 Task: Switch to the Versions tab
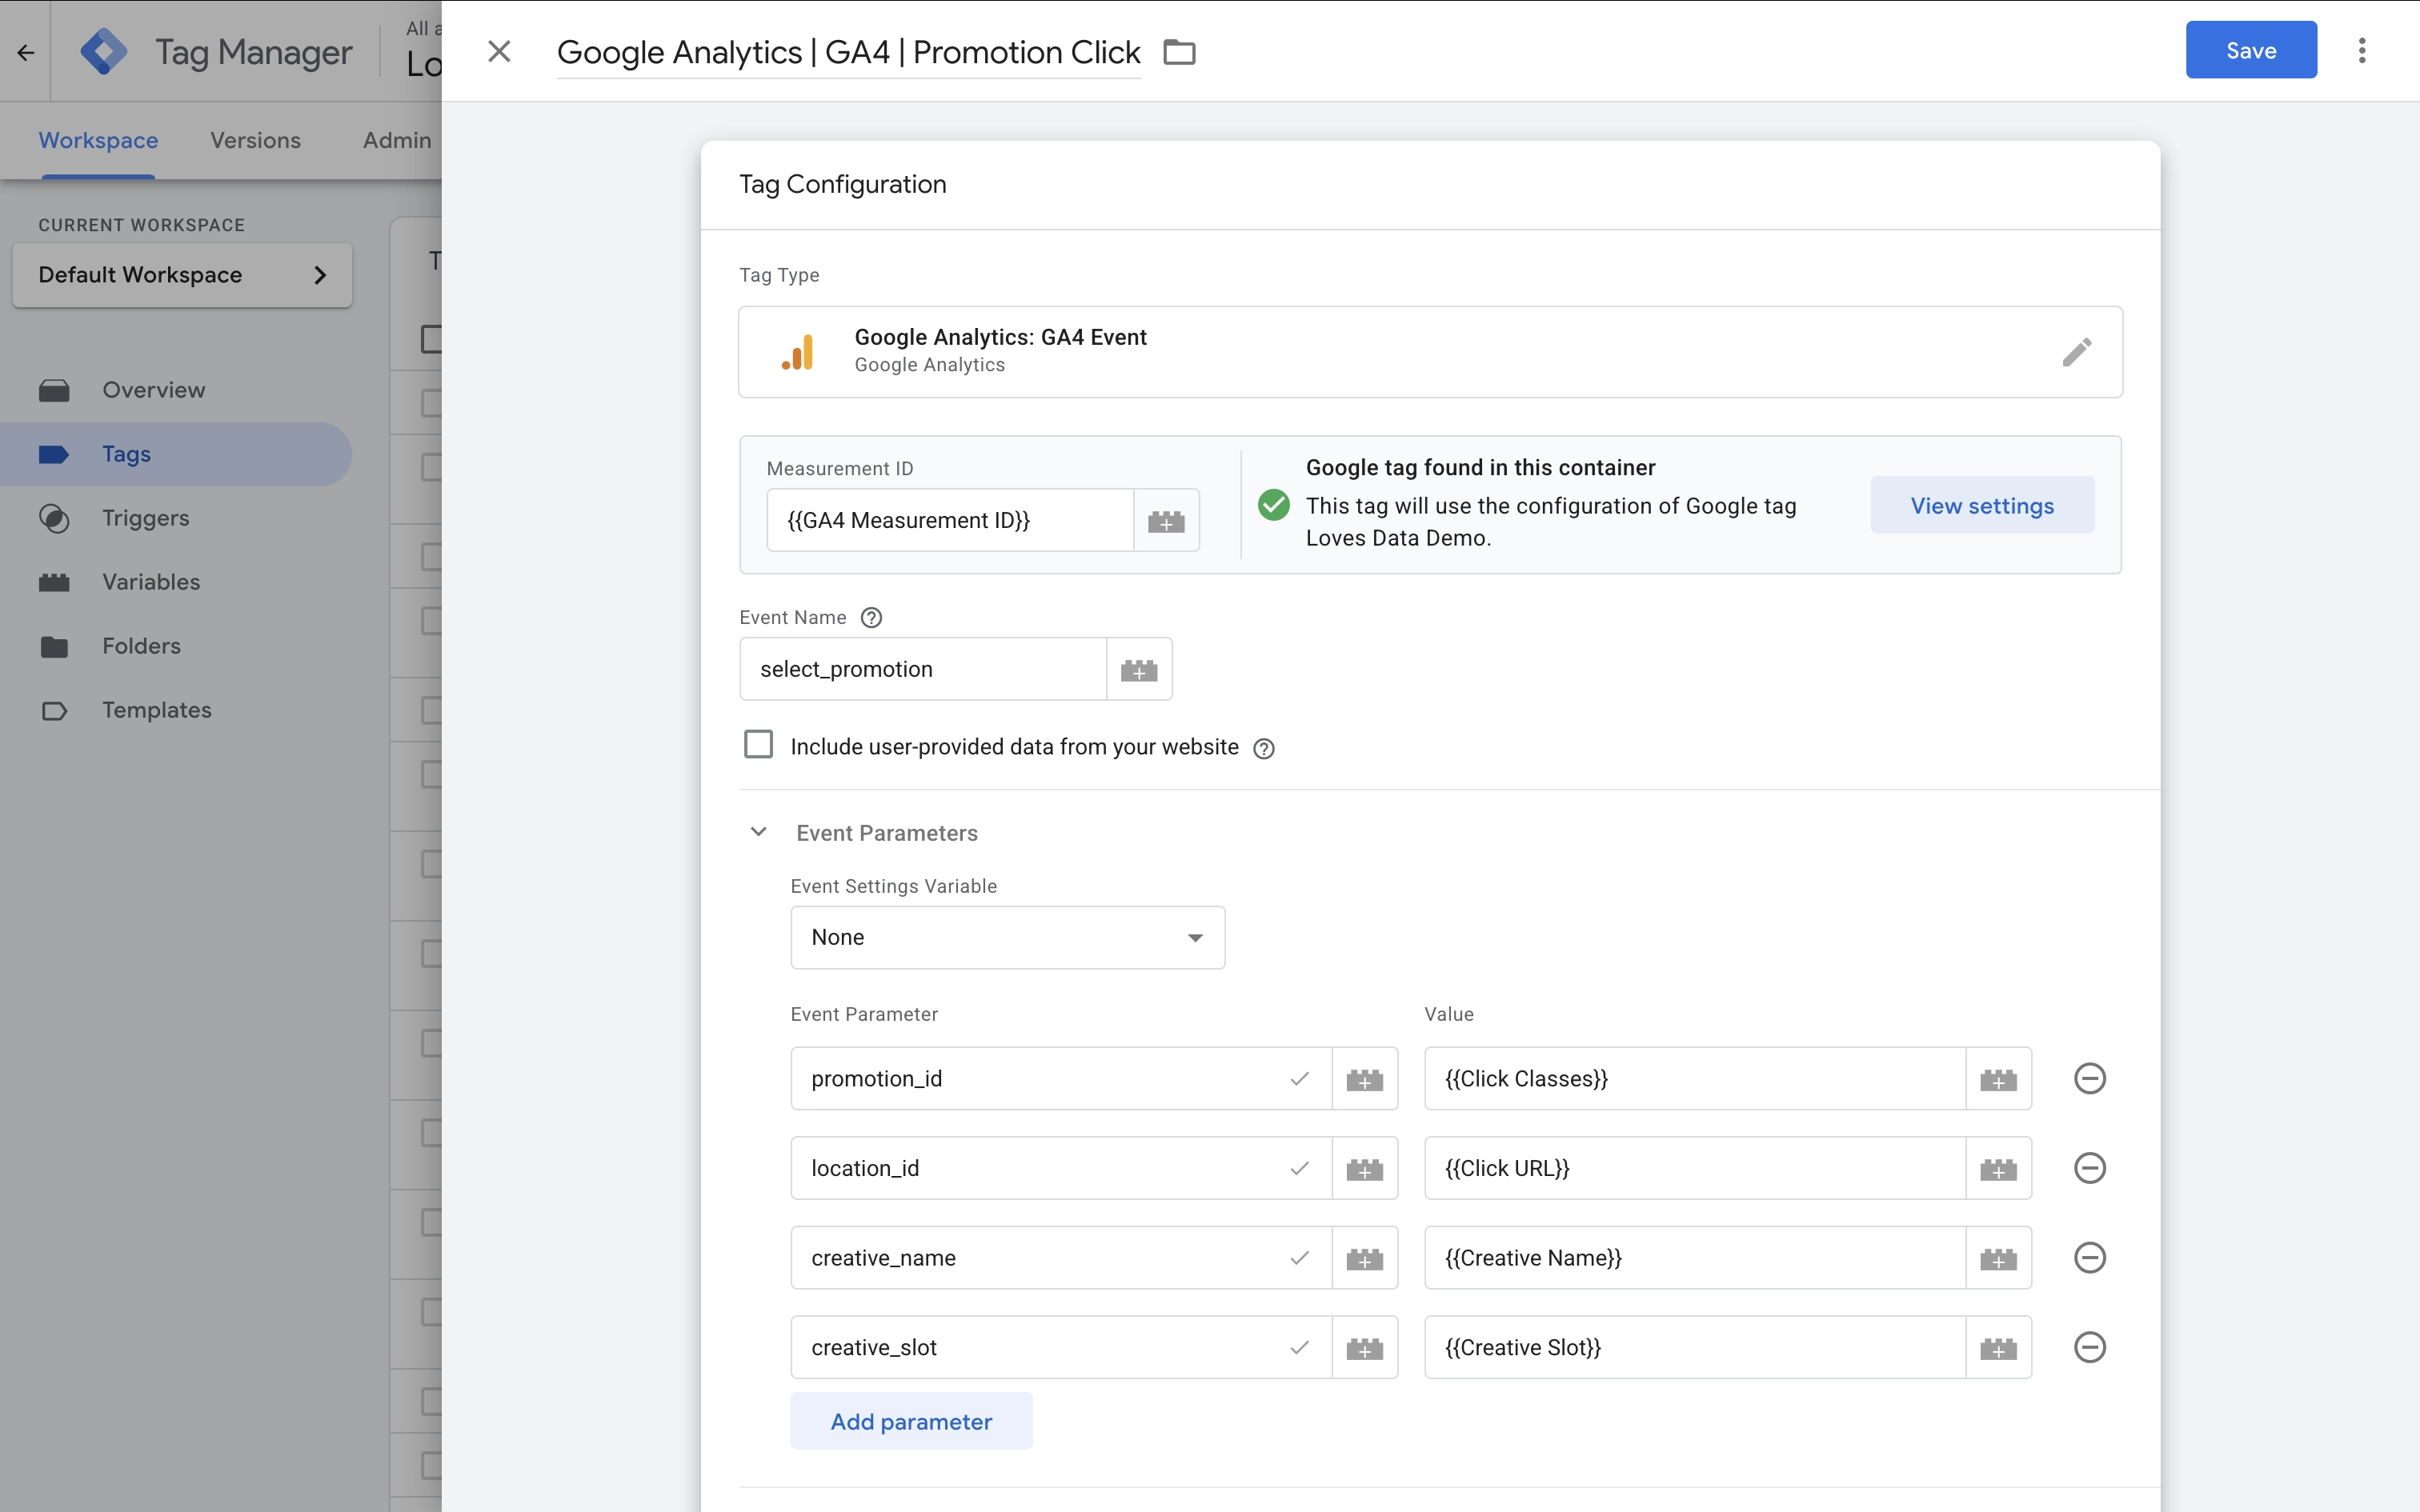click(255, 140)
